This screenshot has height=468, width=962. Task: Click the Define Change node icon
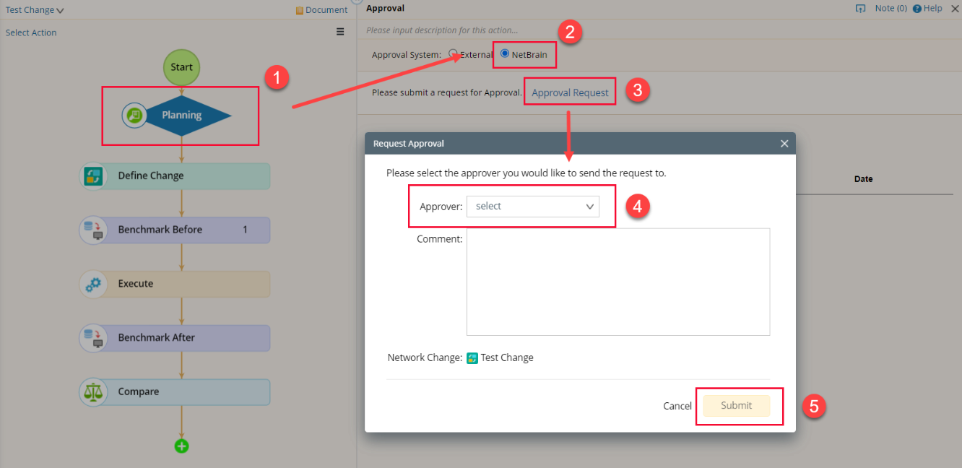[x=93, y=176]
